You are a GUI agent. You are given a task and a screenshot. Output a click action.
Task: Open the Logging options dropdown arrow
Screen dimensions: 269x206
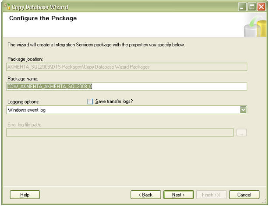click(243, 110)
